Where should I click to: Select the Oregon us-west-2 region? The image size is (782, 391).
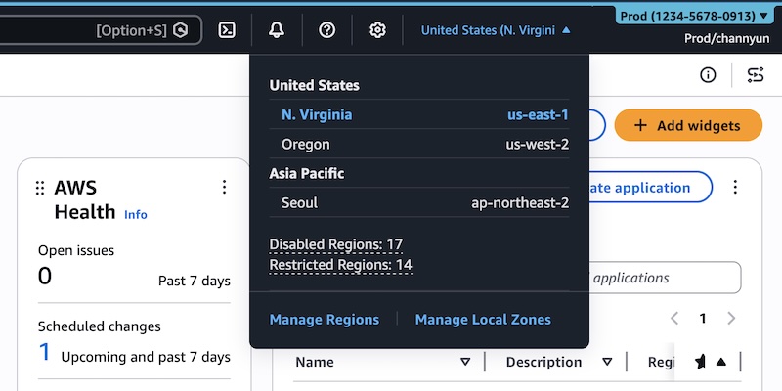pos(419,145)
